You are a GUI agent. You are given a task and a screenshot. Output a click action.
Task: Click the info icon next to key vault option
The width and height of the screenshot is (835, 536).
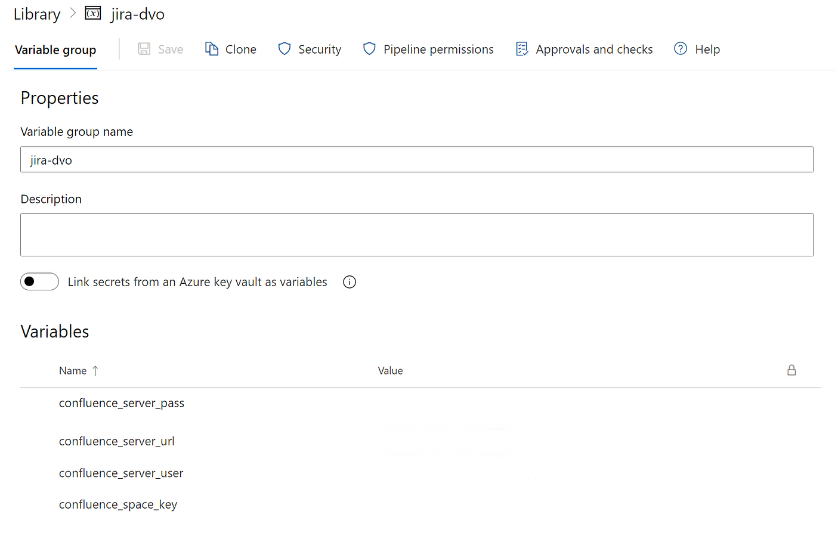point(350,282)
